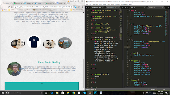Open Other bookmarks folder
This screenshot has width=170, height=95.
76,10
